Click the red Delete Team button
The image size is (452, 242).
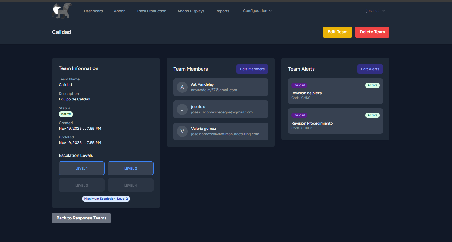(372, 32)
